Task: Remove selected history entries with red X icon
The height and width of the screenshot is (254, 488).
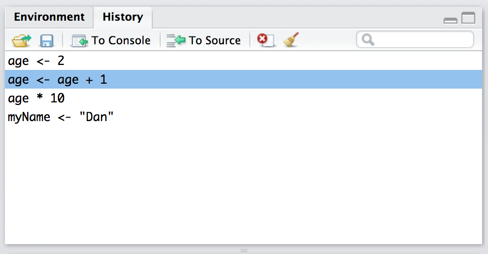Action: click(265, 40)
